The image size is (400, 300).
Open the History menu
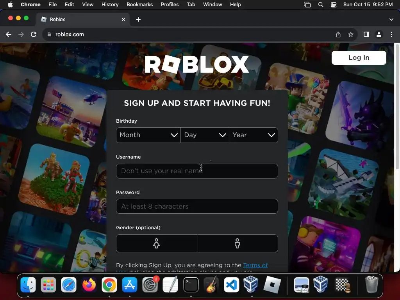pos(110,5)
